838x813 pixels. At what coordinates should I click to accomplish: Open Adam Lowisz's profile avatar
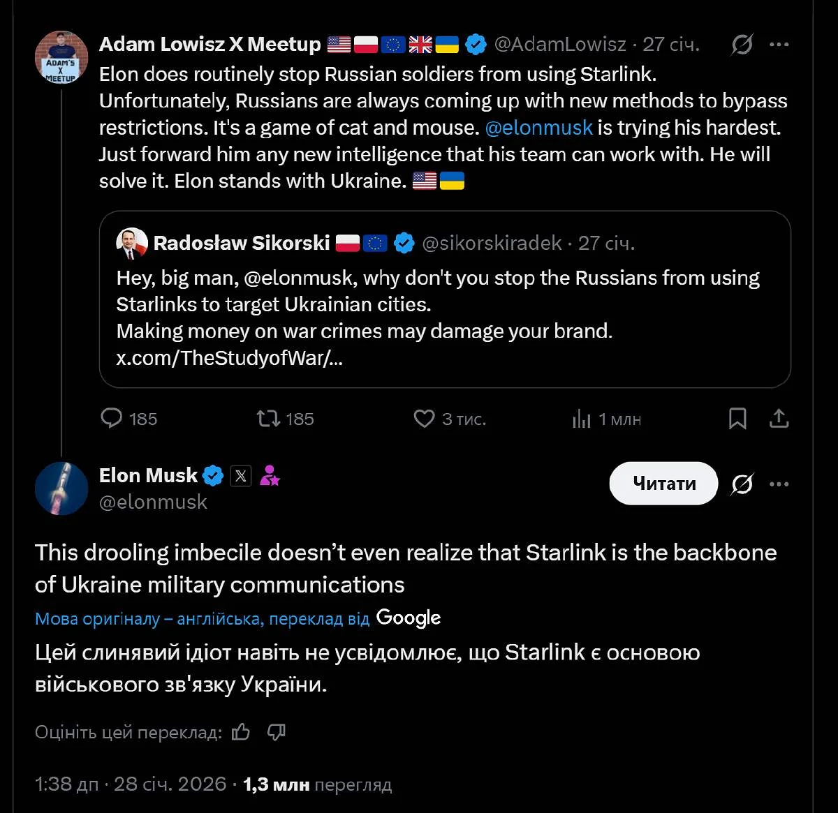point(61,57)
